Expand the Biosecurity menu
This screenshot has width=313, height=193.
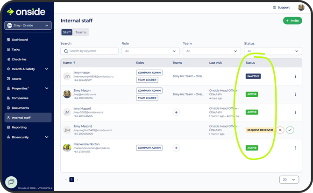(x=28, y=137)
